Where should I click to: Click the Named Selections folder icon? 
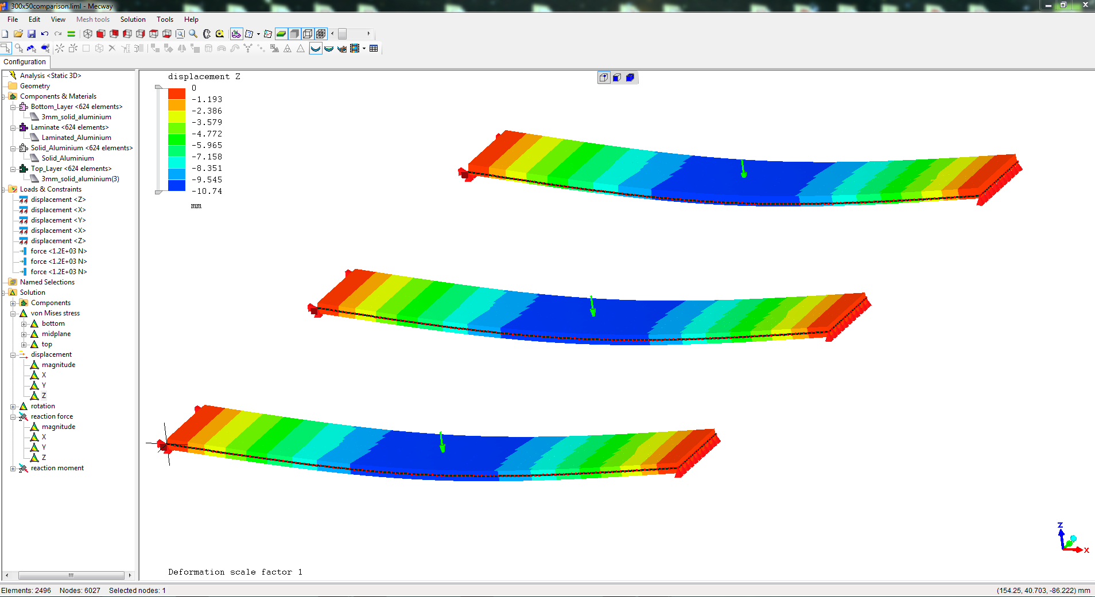point(13,282)
